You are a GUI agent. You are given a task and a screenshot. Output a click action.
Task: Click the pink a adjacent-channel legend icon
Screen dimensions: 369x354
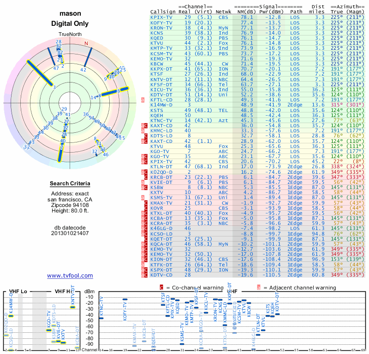pyautogui.click(x=259, y=288)
